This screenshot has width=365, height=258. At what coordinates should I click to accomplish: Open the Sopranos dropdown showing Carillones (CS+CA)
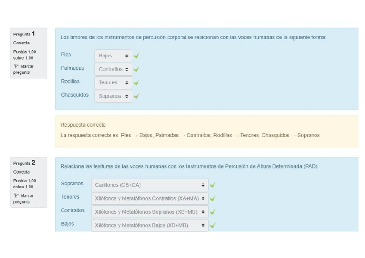(149, 185)
